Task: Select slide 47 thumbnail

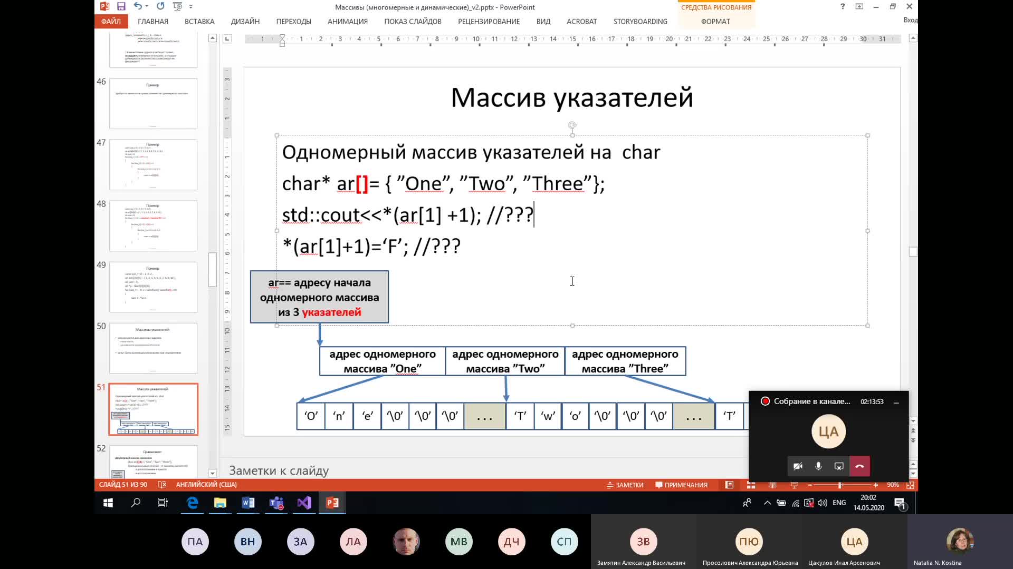Action: pos(153,164)
